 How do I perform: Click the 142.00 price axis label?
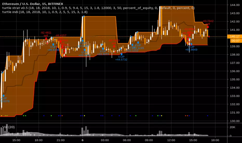pos(235,22)
